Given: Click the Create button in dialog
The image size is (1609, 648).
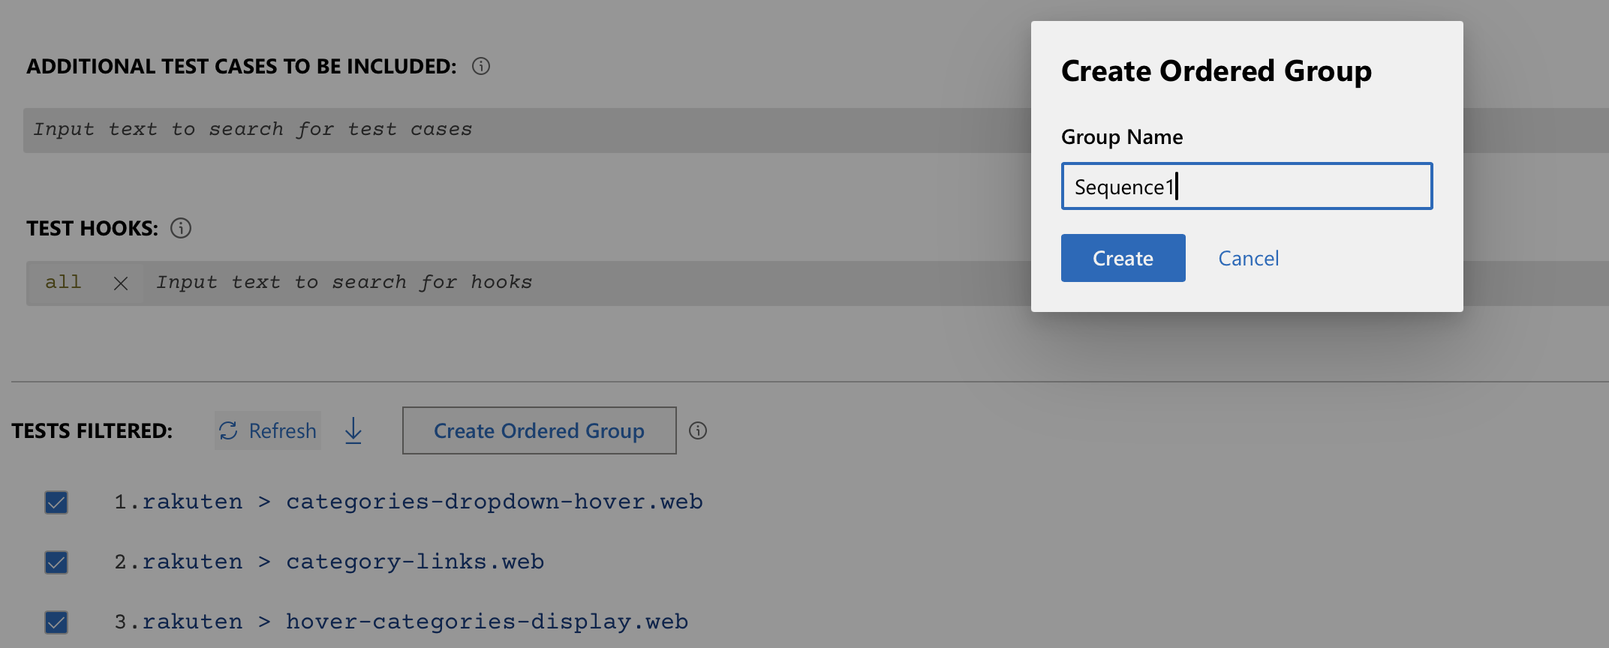Looking at the screenshot, I should [x=1123, y=258].
